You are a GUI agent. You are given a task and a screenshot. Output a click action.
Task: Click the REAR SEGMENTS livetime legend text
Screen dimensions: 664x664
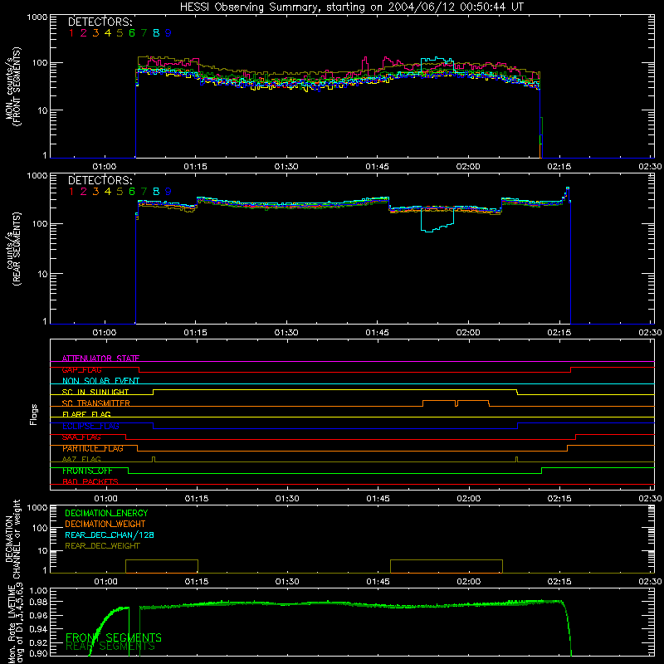click(x=110, y=647)
